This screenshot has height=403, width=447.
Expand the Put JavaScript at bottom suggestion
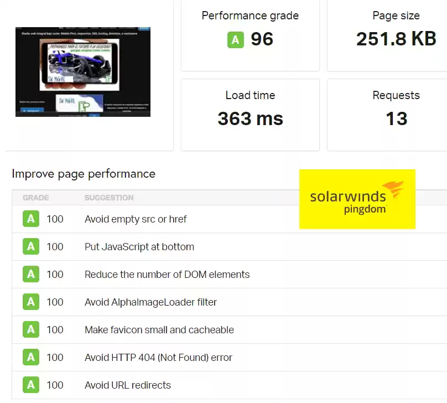coord(139,247)
